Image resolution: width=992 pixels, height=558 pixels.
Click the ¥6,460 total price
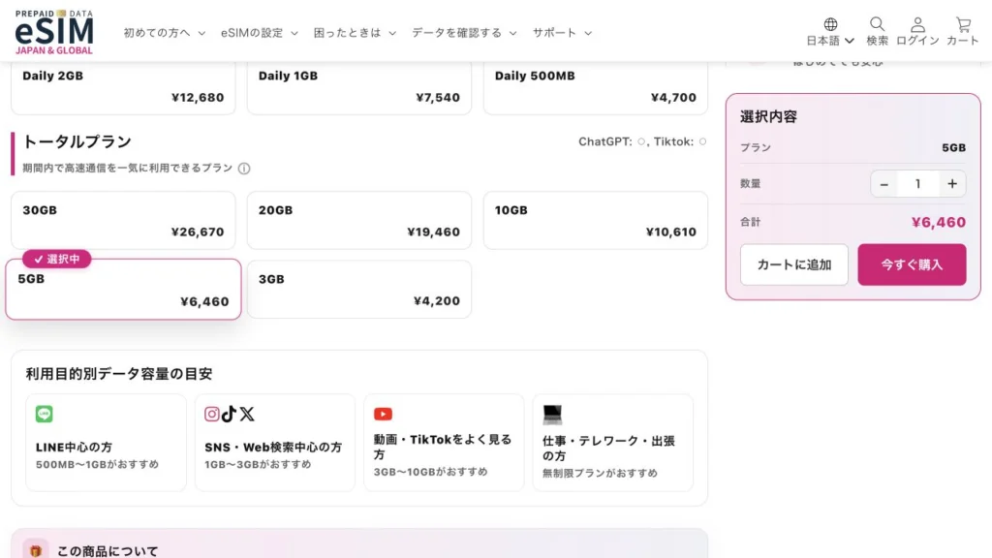point(938,223)
